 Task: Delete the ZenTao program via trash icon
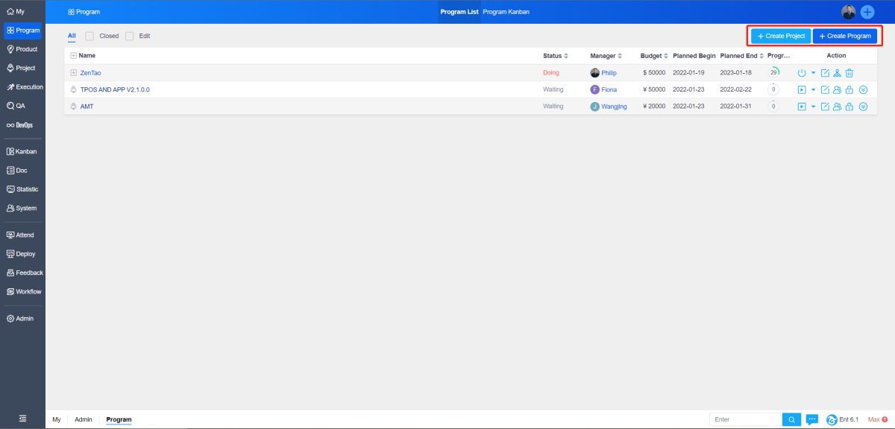click(x=849, y=73)
